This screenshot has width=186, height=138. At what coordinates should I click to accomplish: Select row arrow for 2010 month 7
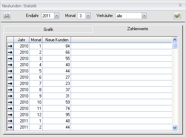(x=10, y=84)
